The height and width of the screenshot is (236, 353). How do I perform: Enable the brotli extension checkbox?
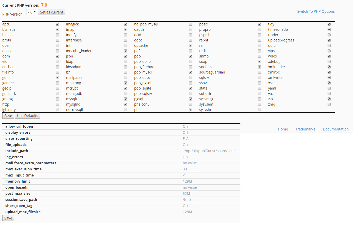pyautogui.click(x=57, y=40)
